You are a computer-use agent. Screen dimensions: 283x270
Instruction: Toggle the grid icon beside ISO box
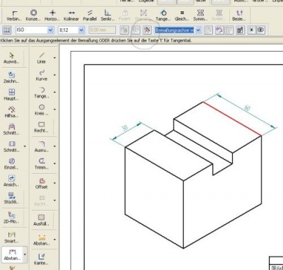pos(6,30)
